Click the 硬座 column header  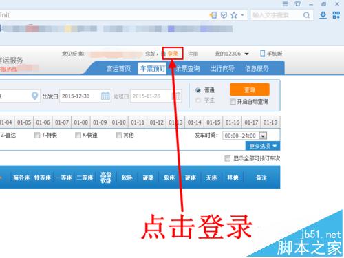coord(191,178)
